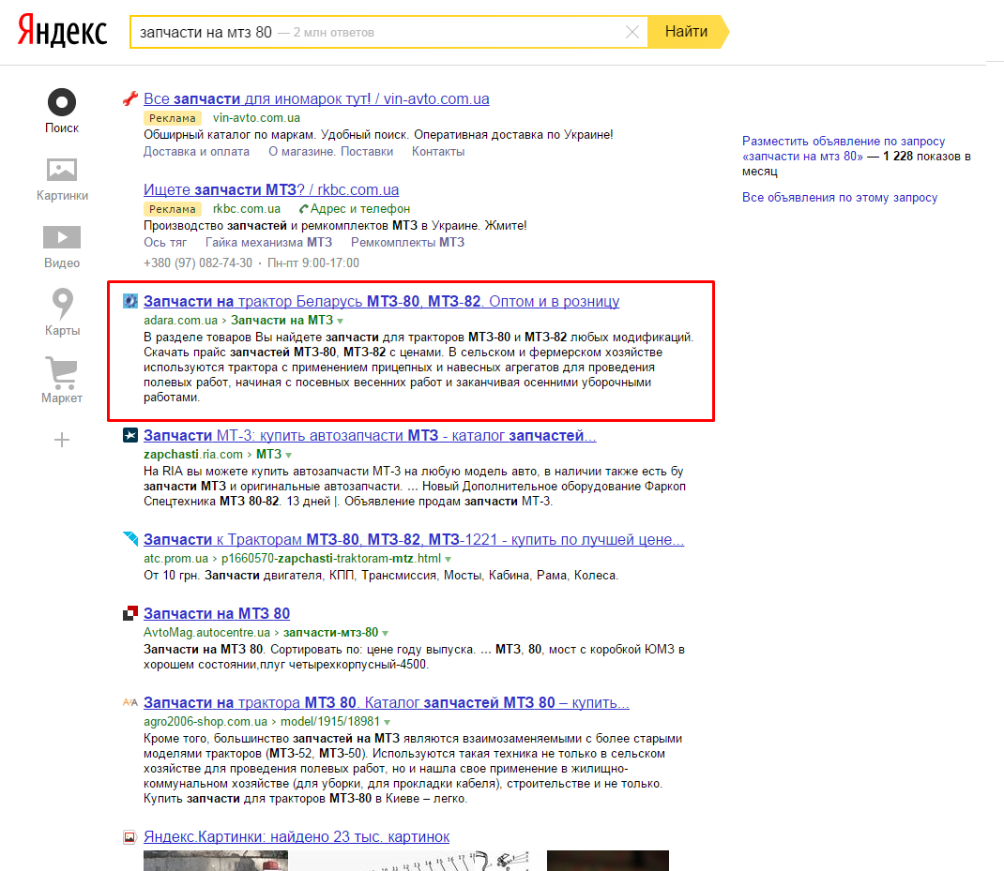Expand the dropdown arrow after agro2006-shop.com.ua URL
This screenshot has height=871, width=1004.
[388, 723]
